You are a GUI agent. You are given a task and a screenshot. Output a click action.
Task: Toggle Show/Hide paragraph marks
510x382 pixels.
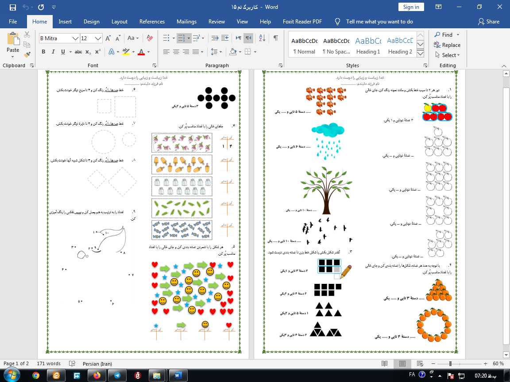276,38
